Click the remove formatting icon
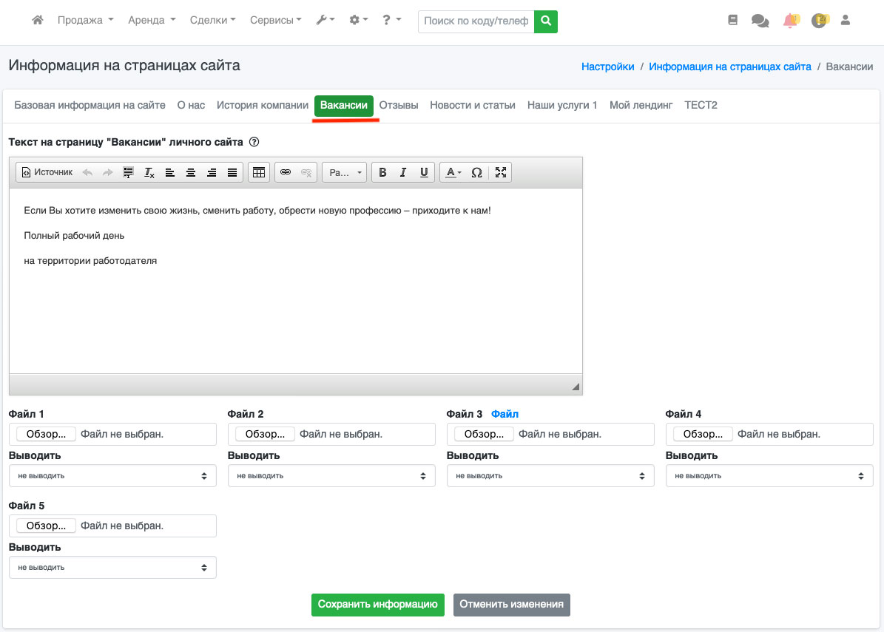Screen dimensions: 884x632 coord(149,172)
